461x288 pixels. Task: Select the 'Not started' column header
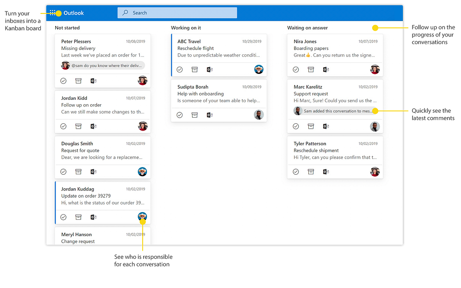[x=67, y=28]
